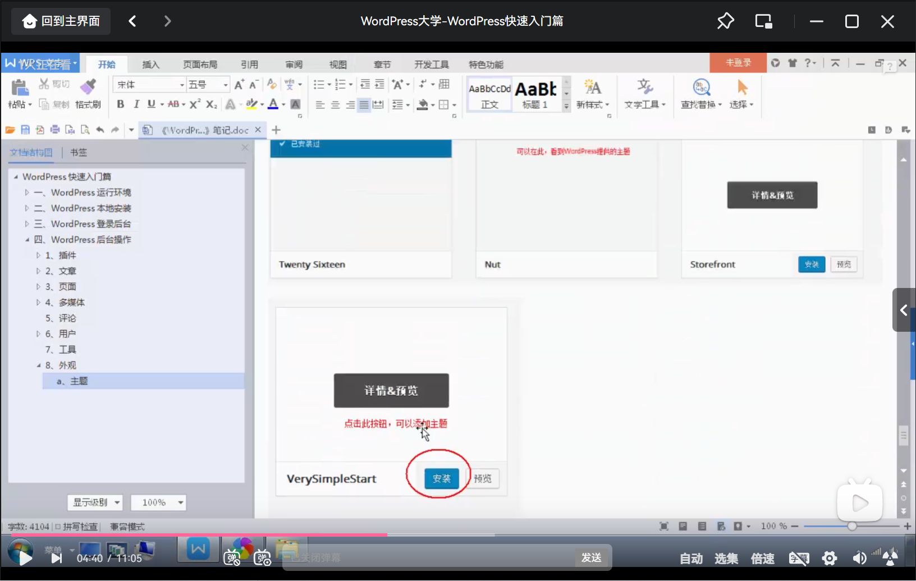Add a new document tab
Screen dimensions: 916x581
[276, 130]
